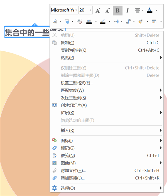
Task: Open line color dropdown arrow
Action: tap(110, 21)
